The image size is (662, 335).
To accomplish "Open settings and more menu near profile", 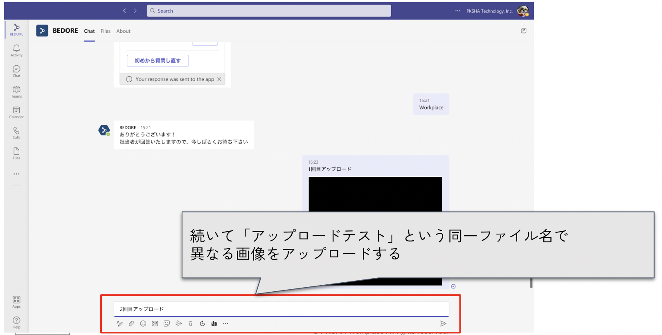I will point(458,11).
